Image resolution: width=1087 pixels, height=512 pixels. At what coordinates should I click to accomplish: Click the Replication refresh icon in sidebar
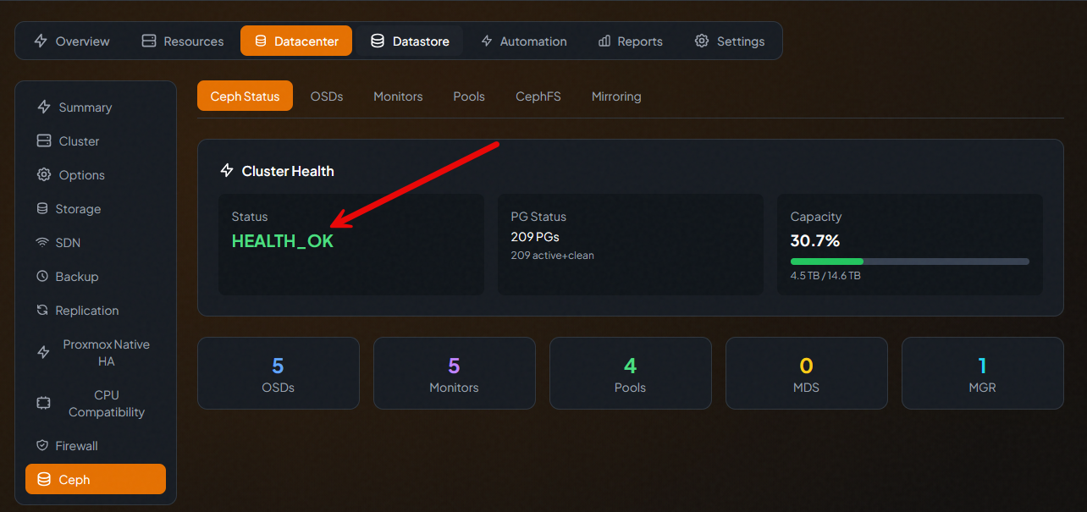[x=41, y=311]
